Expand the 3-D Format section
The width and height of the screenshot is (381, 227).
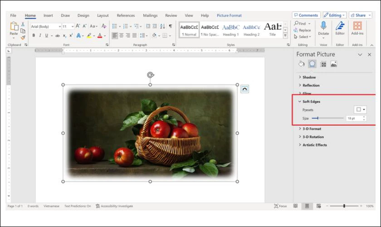click(x=310, y=128)
